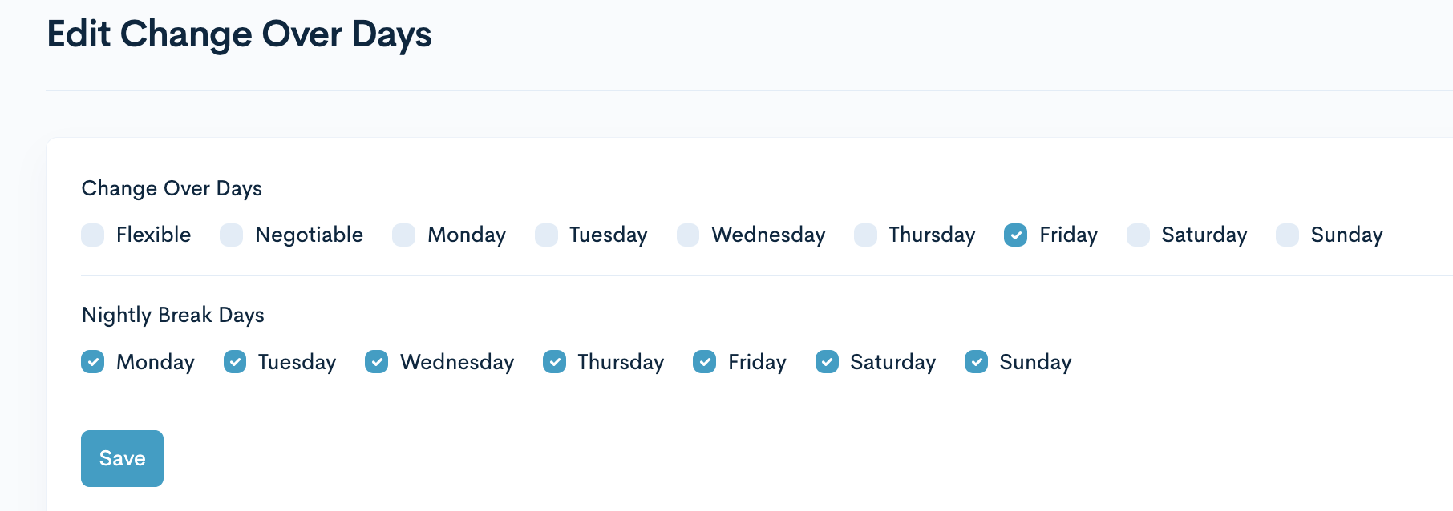
Task: Uncheck Friday under Change Over Days
Action: (x=1016, y=235)
